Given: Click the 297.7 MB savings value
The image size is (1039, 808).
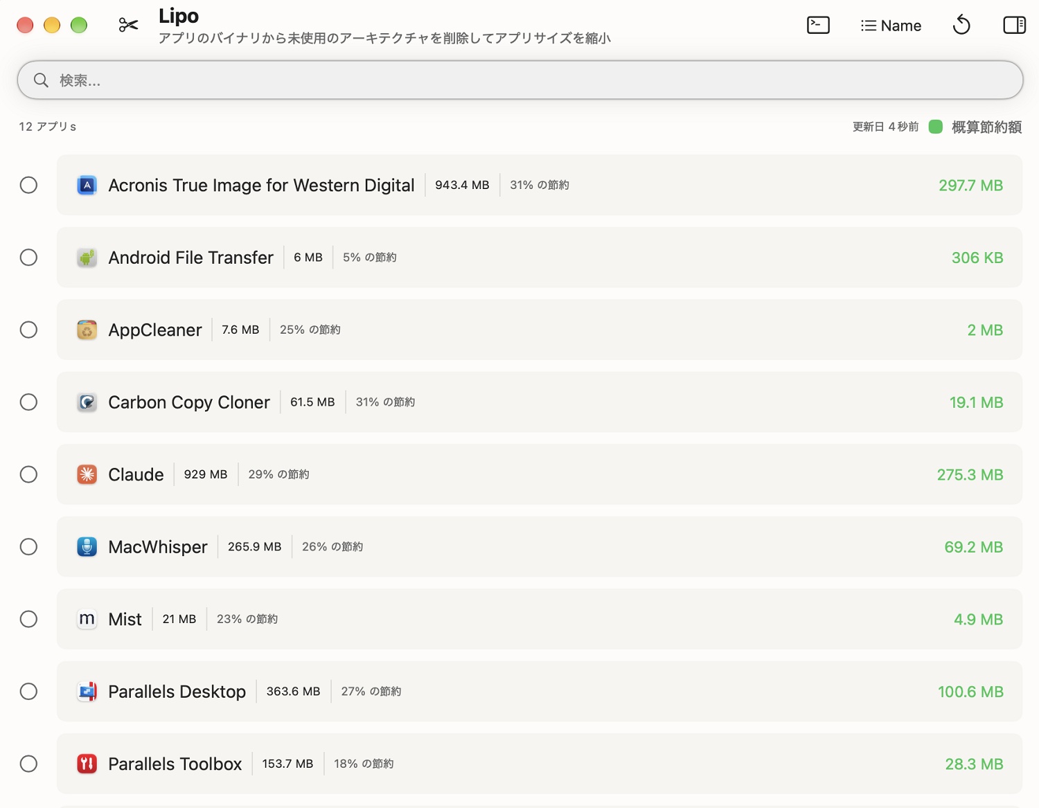Looking at the screenshot, I should pos(970,186).
